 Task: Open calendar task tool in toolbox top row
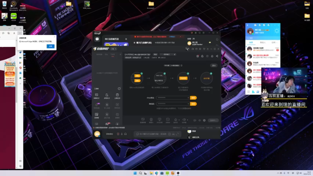click(x=117, y=96)
